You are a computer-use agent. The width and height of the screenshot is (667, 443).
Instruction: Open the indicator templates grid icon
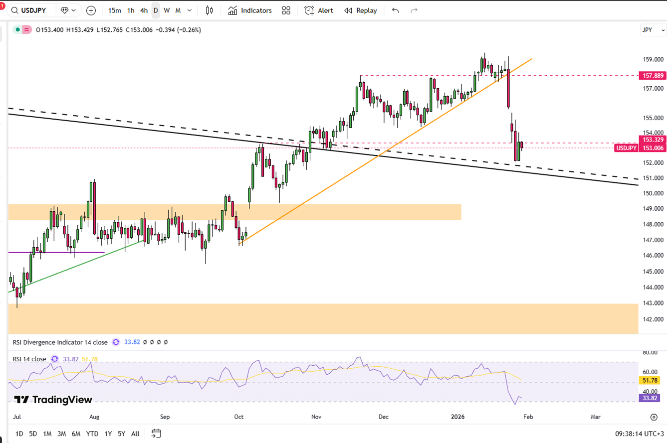[286, 10]
